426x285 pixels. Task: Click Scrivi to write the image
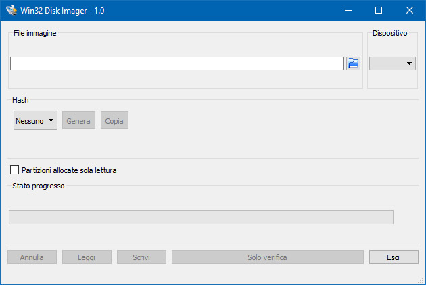pyautogui.click(x=141, y=257)
